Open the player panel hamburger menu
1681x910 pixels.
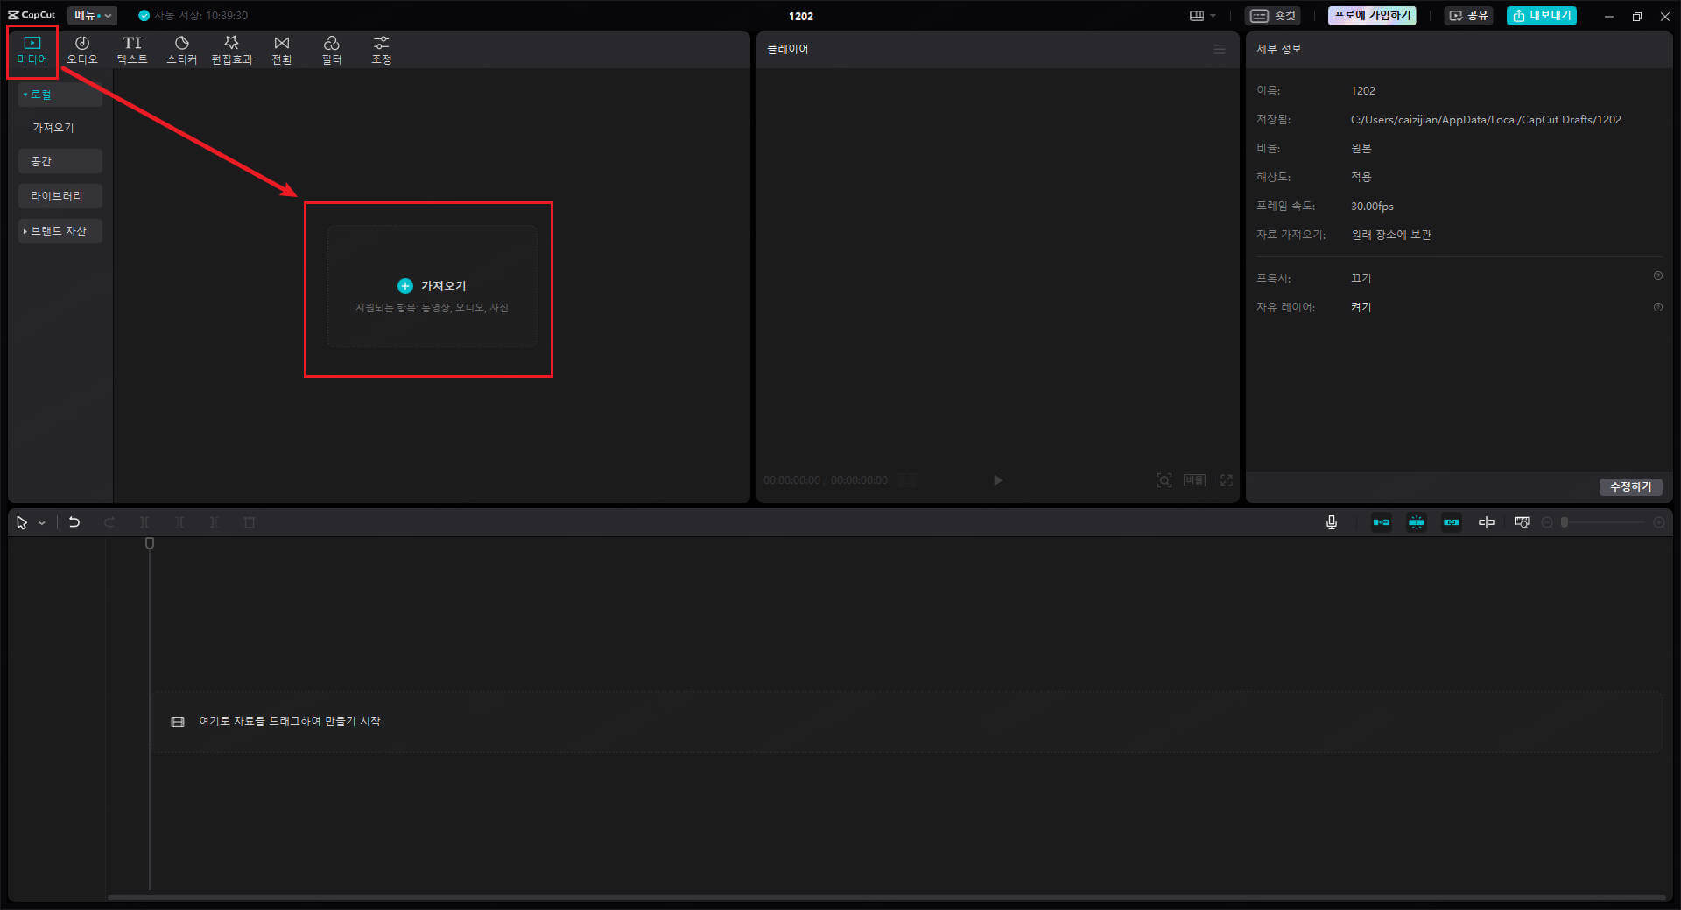pos(1220,50)
